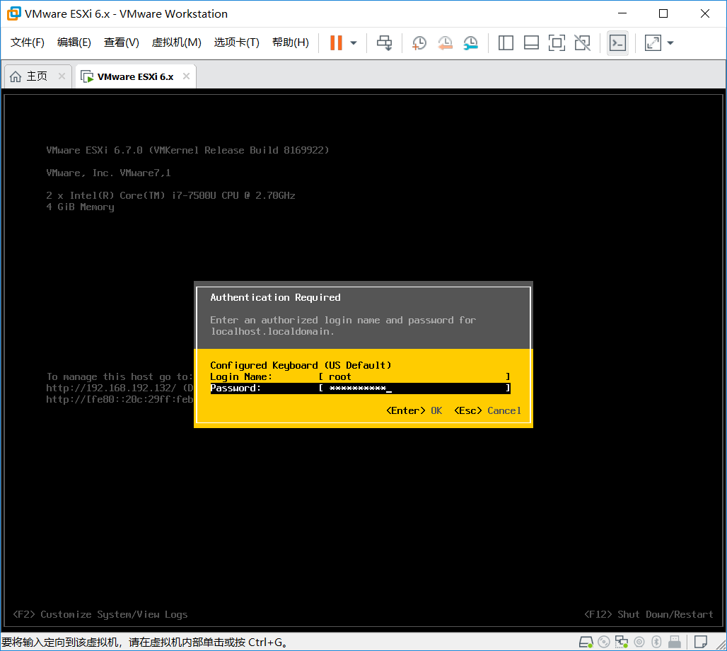Click the send Ctrl+Alt+Del icon
The image size is (727, 651).
pos(384,42)
